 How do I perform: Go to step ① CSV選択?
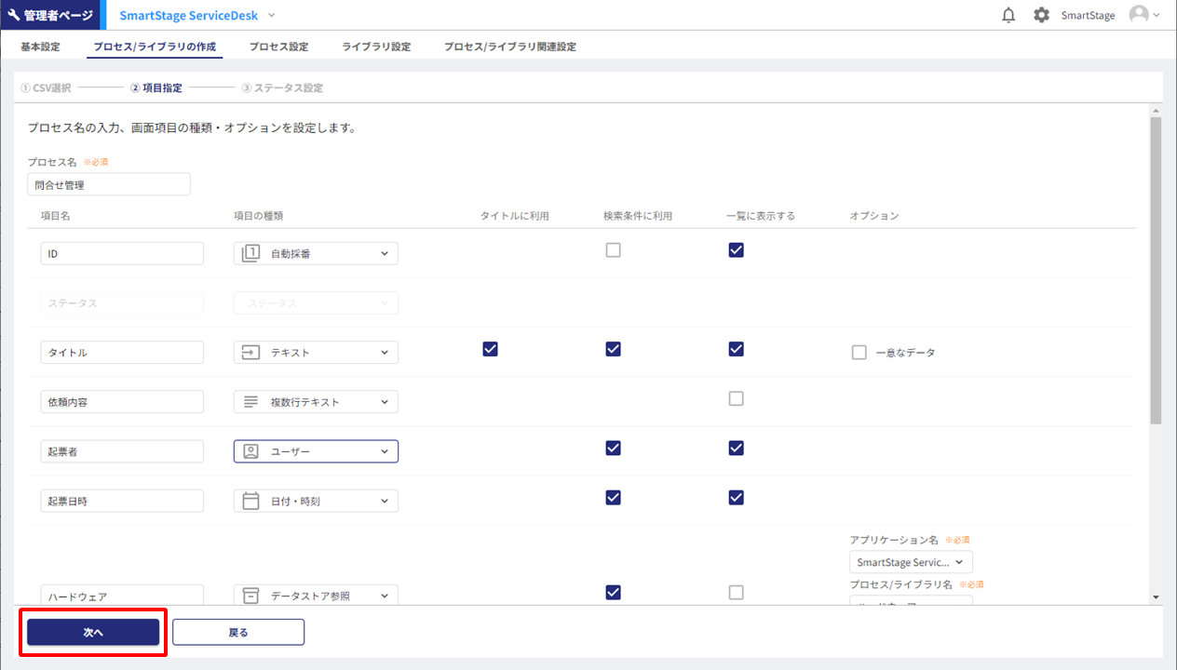pos(46,87)
